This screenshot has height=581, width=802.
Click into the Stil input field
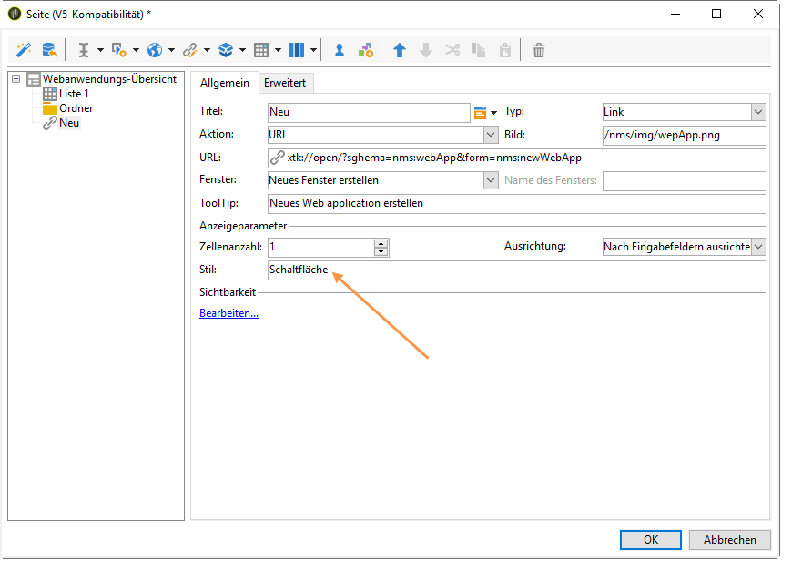tap(516, 270)
